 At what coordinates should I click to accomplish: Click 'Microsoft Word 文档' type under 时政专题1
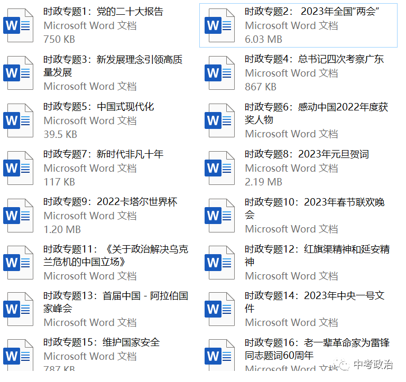pos(90,25)
